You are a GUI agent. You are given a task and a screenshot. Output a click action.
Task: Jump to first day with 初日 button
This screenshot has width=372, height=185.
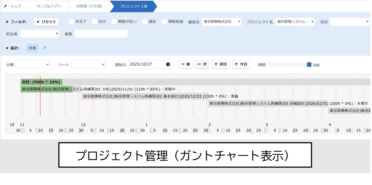tap(221, 64)
